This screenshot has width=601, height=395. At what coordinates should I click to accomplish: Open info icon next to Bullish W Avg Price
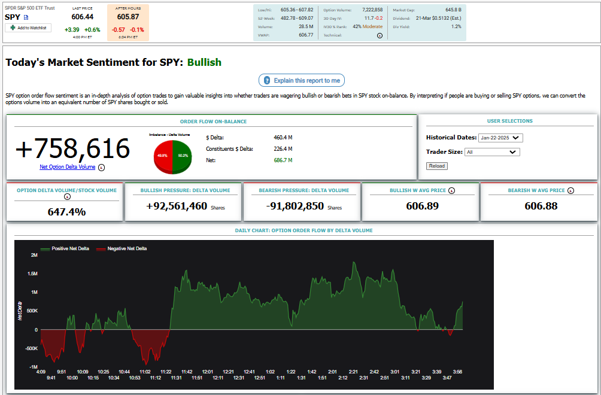coord(451,190)
